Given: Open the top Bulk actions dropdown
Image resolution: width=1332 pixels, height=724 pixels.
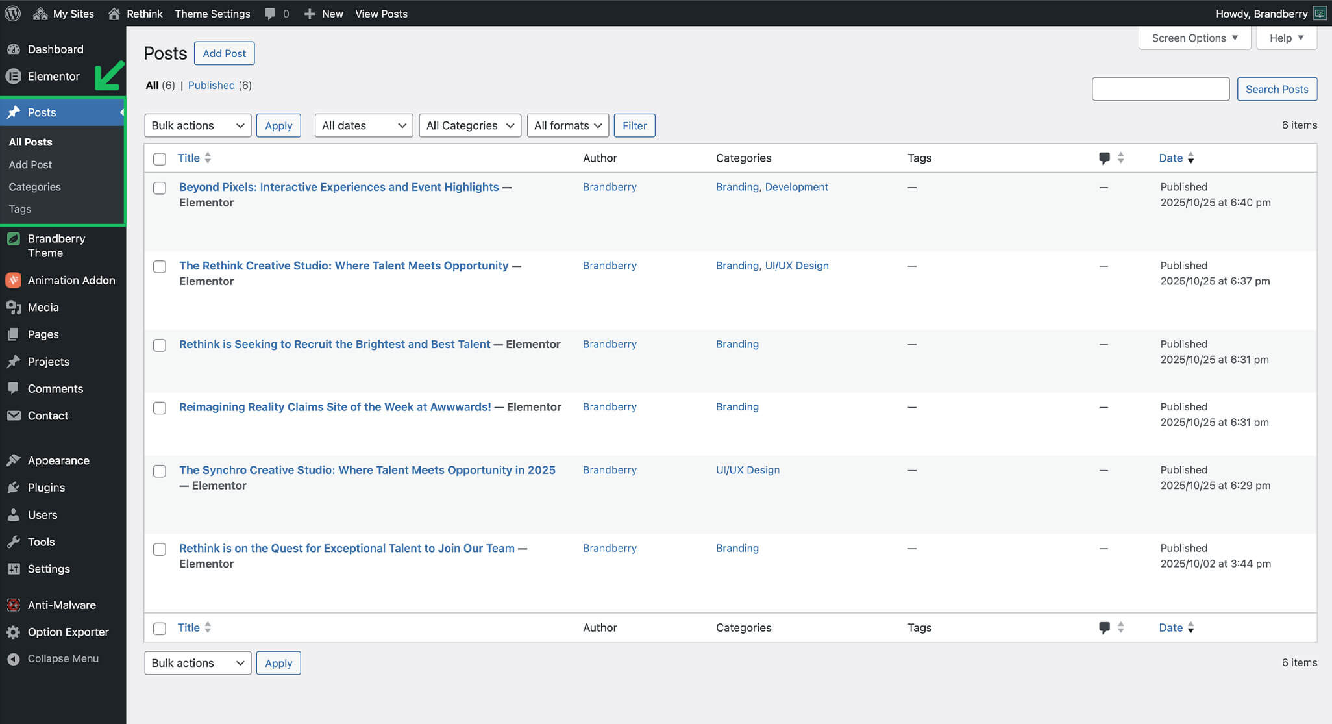Looking at the screenshot, I should pyautogui.click(x=197, y=125).
